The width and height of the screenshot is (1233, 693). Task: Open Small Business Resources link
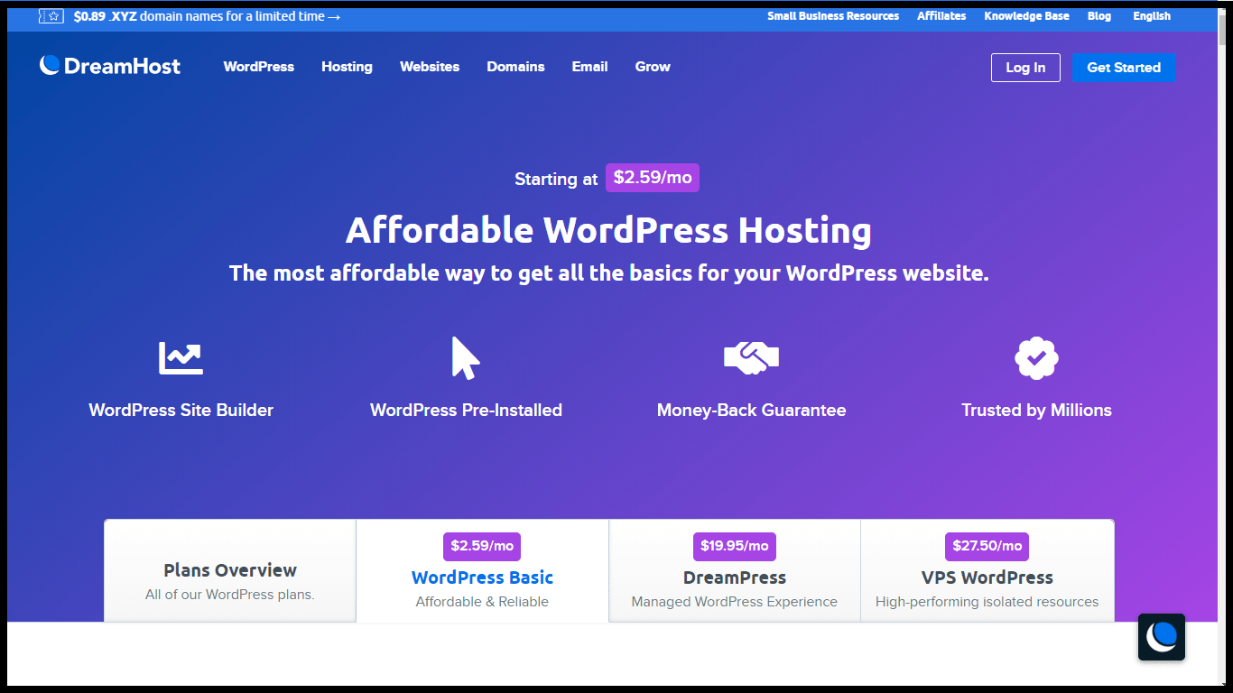[833, 16]
